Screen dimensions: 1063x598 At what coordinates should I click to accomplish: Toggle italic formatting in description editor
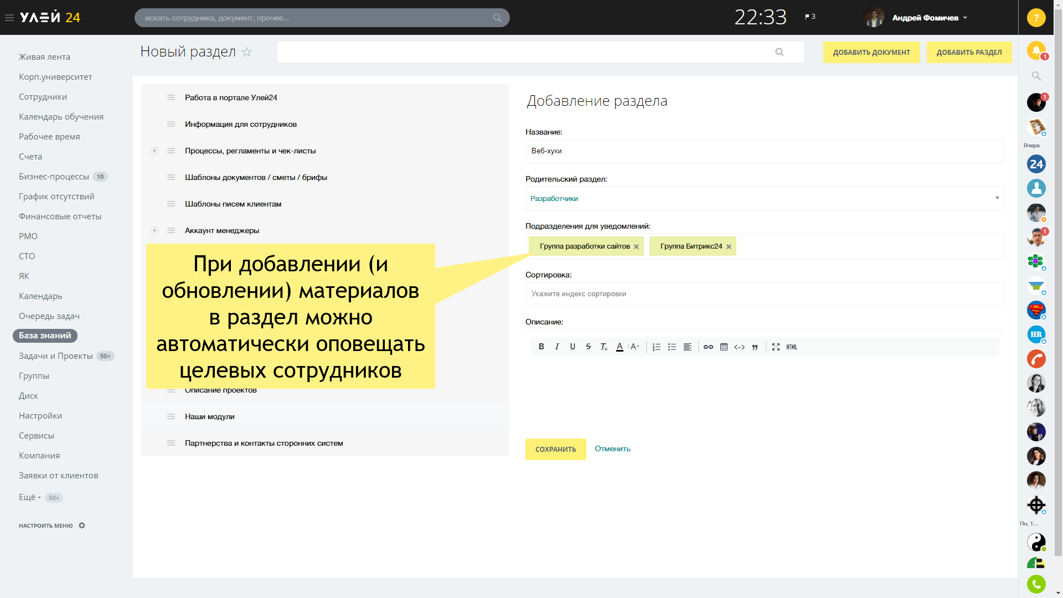click(x=557, y=347)
